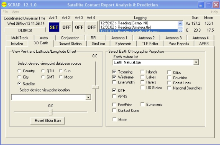Open the View menu
The width and height of the screenshot is (220, 145).
(x=15, y=12)
